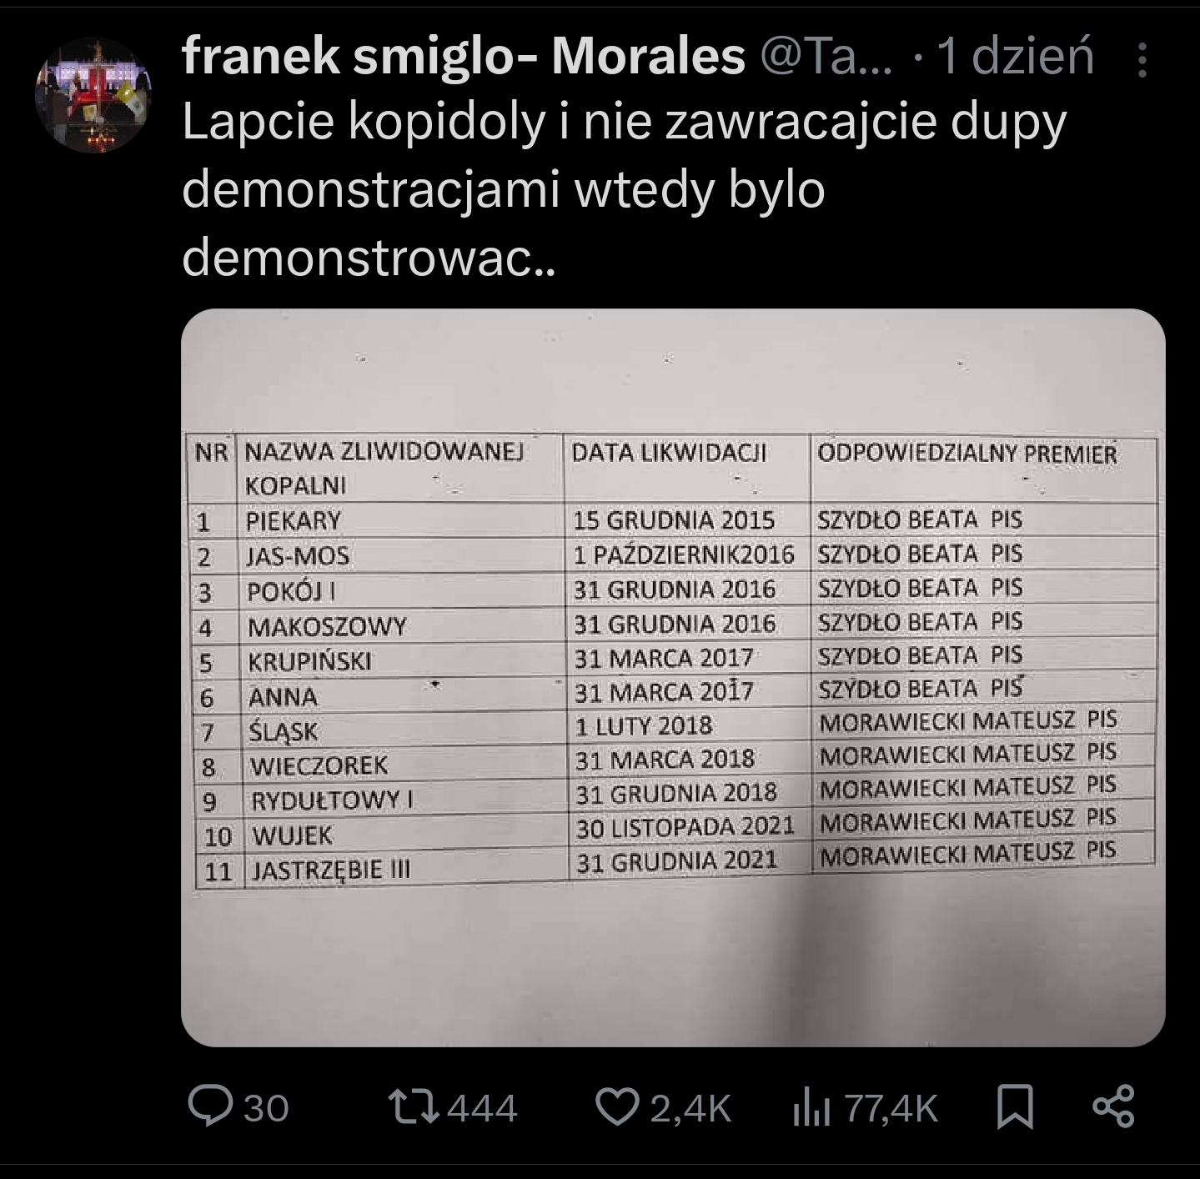Screen dimensions: 1200x1179
Task: Open the share post icon
Action: pyautogui.click(x=1113, y=1107)
